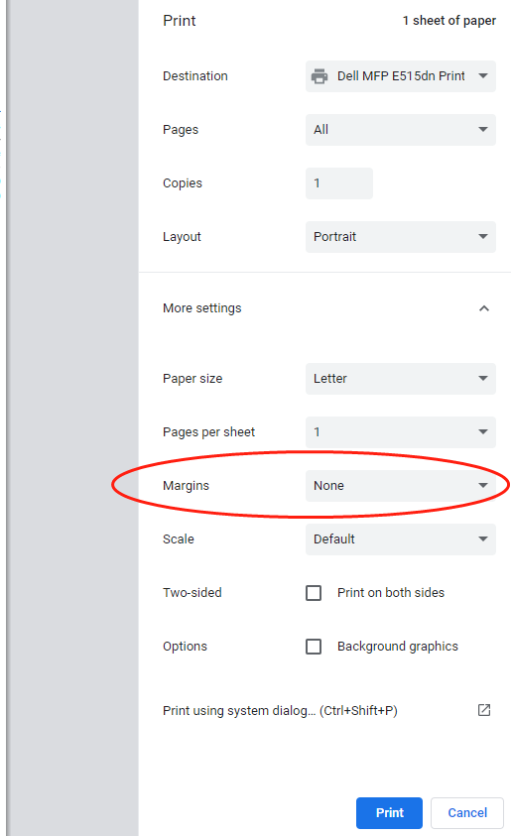Image resolution: width=511 pixels, height=836 pixels.
Task: Click the 'Layout' label text
Action: pos(182,237)
